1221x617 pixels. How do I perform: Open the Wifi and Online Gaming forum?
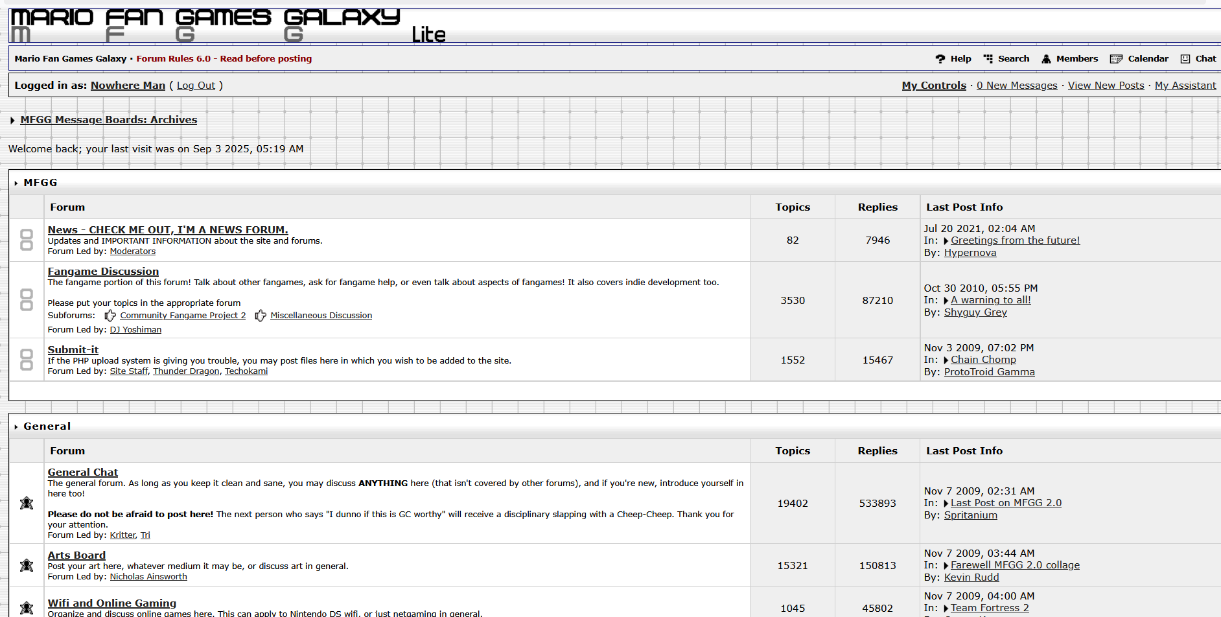(x=112, y=603)
